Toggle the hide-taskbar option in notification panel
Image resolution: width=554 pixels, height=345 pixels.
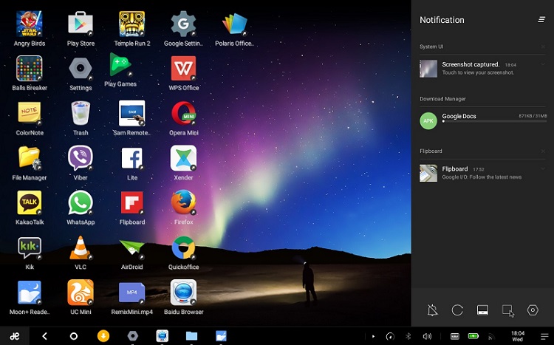(482, 310)
